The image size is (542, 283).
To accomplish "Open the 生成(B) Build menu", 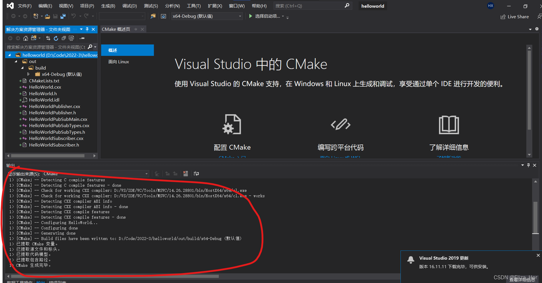I will (108, 6).
